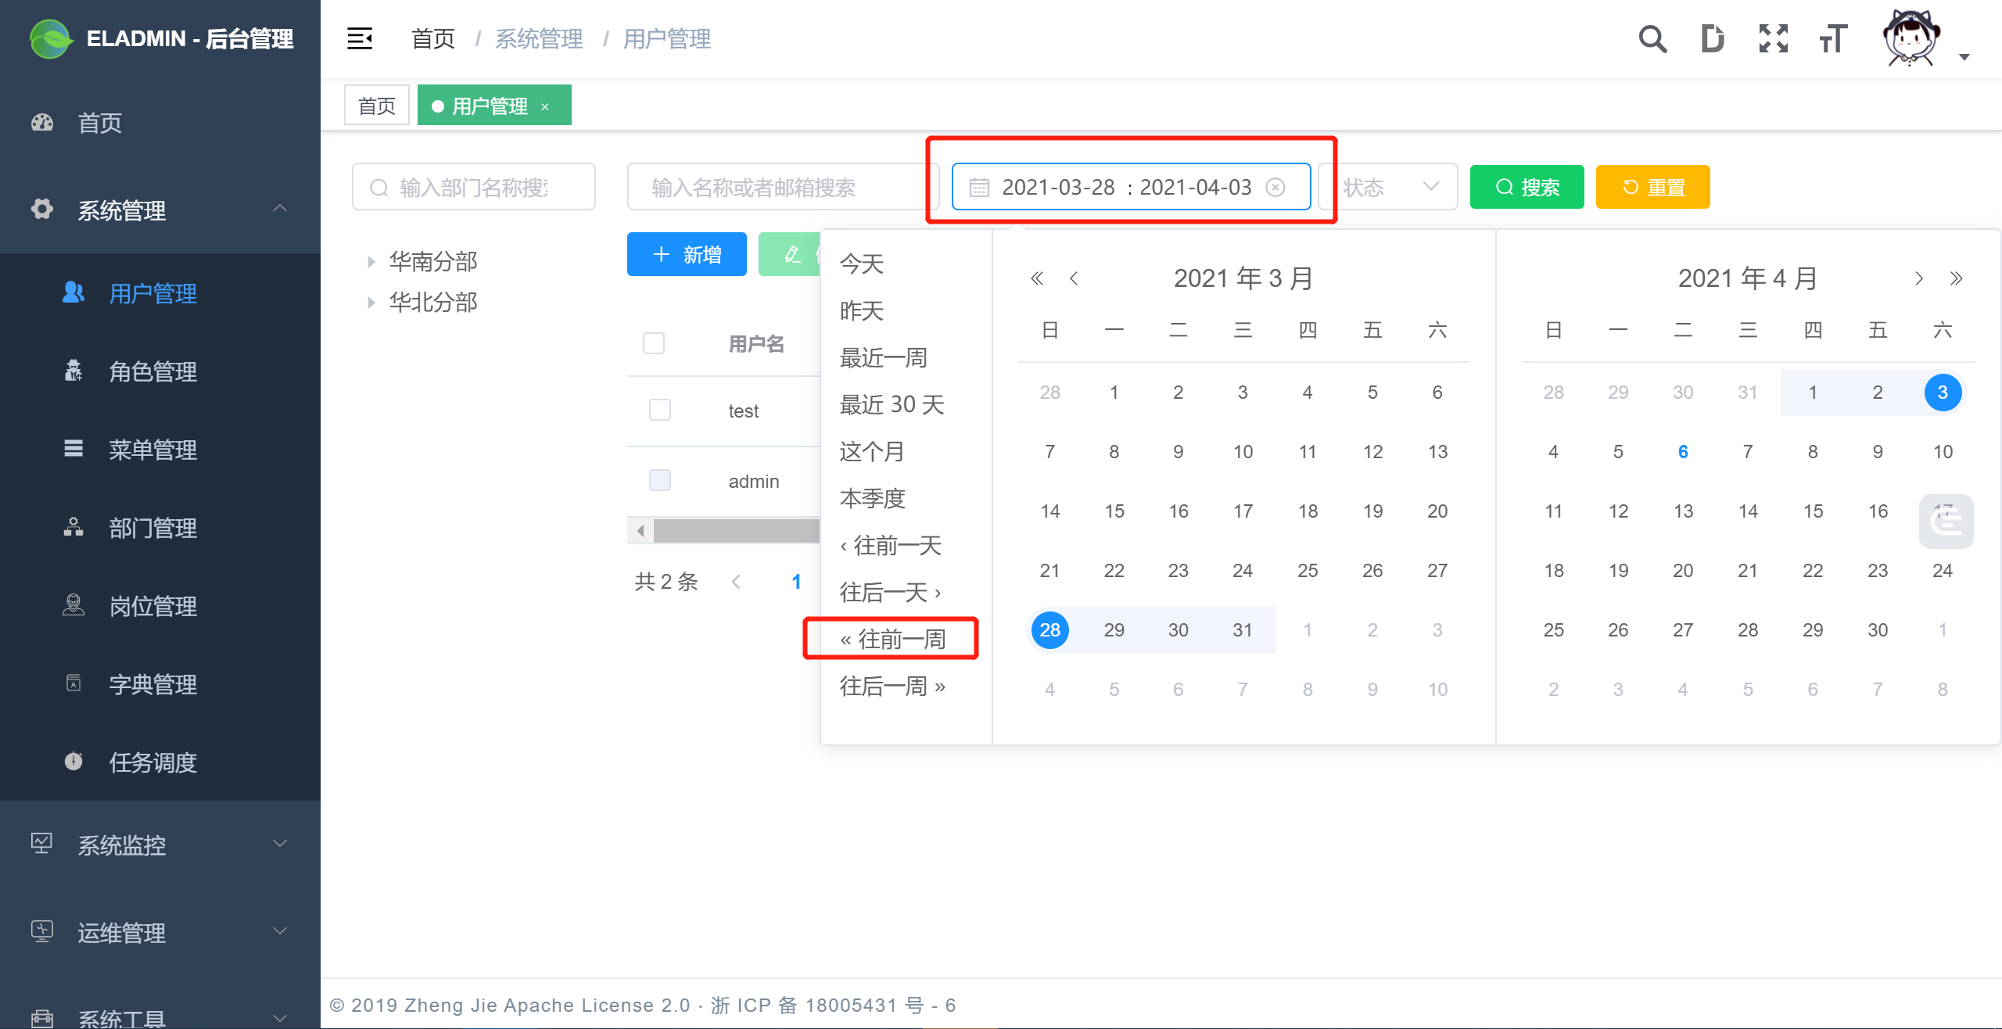Screen dimensions: 2002x1029
Task: Collapse the 系统管理 menu group
Action: pos(160,210)
